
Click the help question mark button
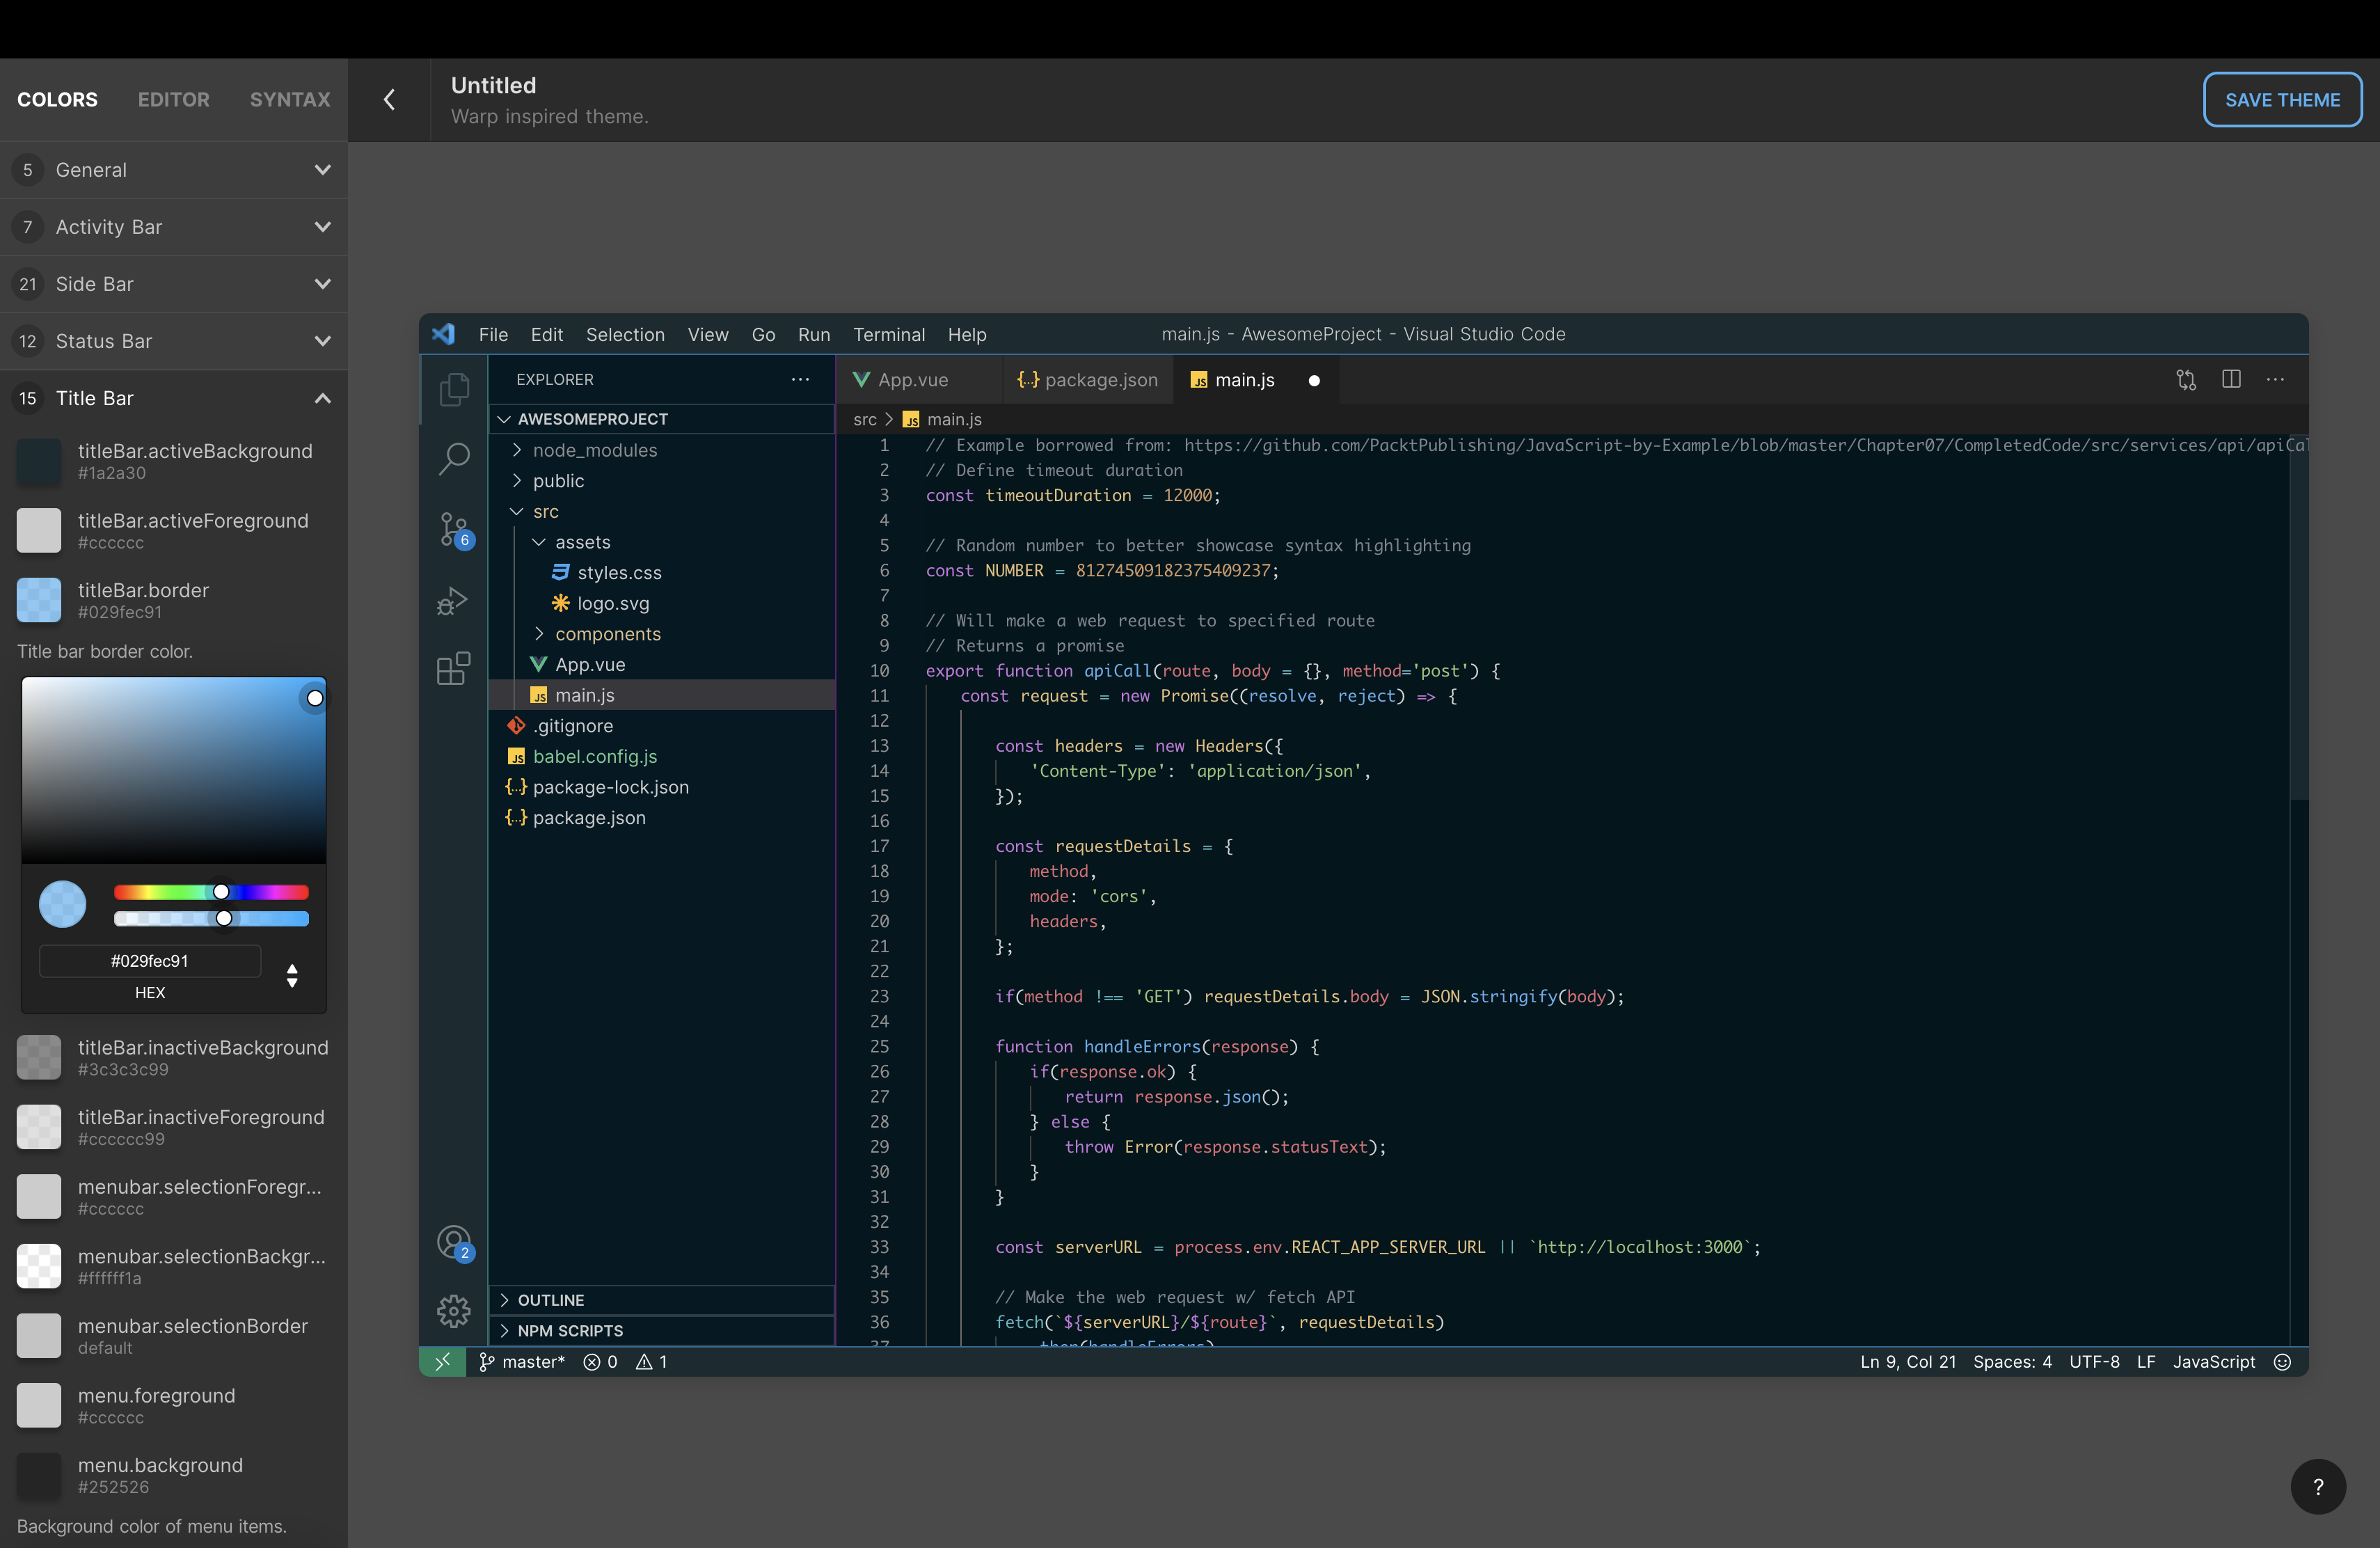2318,1487
